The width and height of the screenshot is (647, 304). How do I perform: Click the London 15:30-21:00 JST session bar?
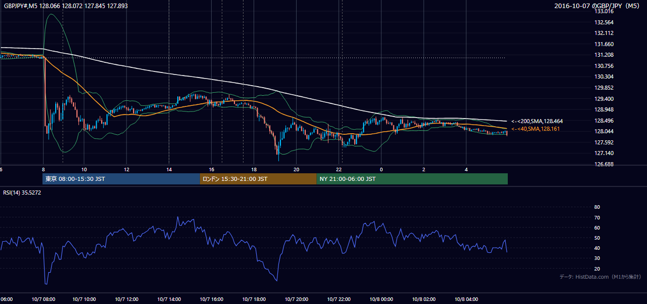click(259, 179)
